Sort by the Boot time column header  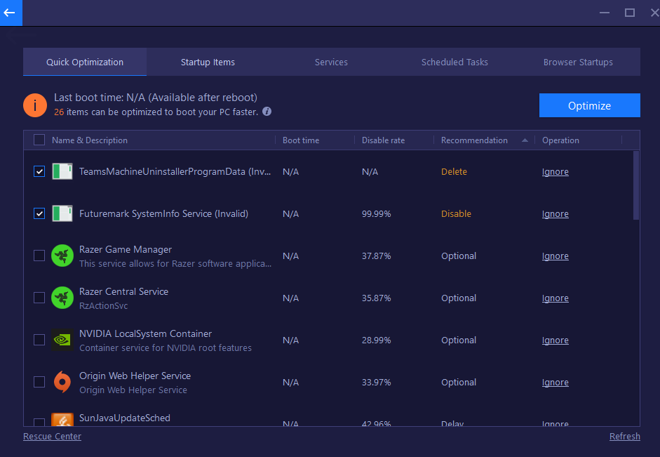[x=300, y=140]
